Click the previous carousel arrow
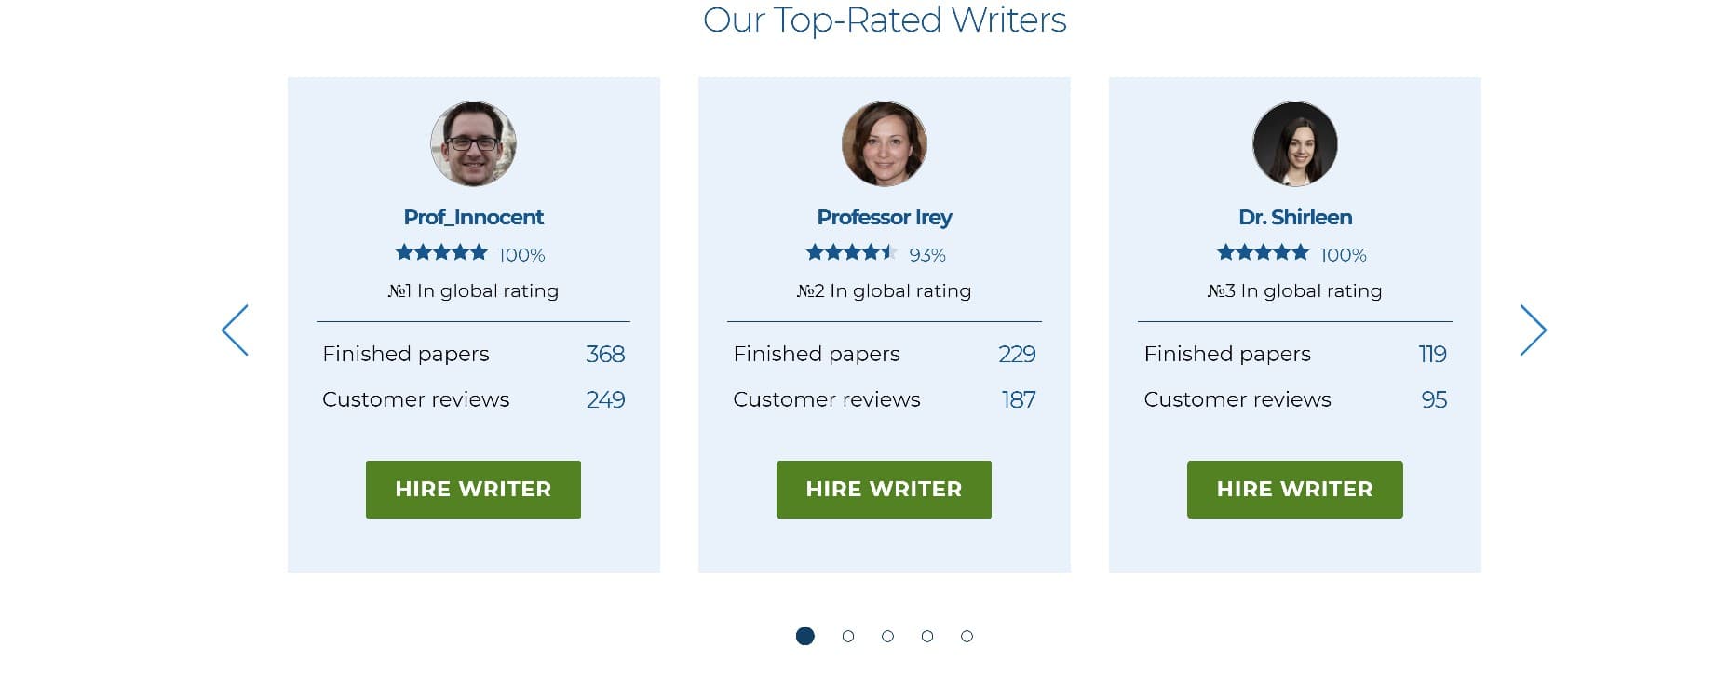Screen dimensions: 1717x674 coord(235,330)
